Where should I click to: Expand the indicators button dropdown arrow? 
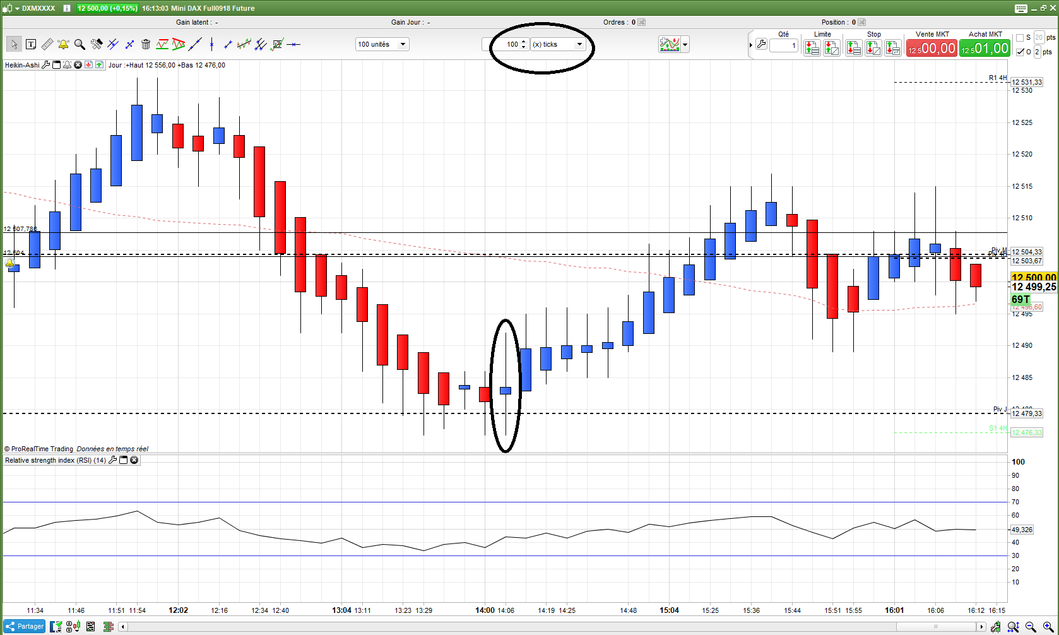685,44
